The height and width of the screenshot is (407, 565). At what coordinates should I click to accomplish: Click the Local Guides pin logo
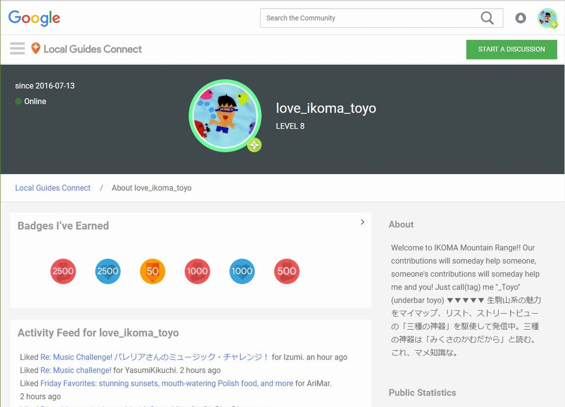36,48
